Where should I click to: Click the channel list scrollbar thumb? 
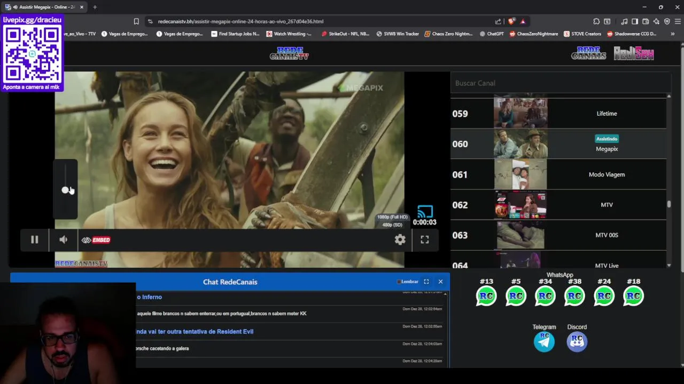coord(669,204)
